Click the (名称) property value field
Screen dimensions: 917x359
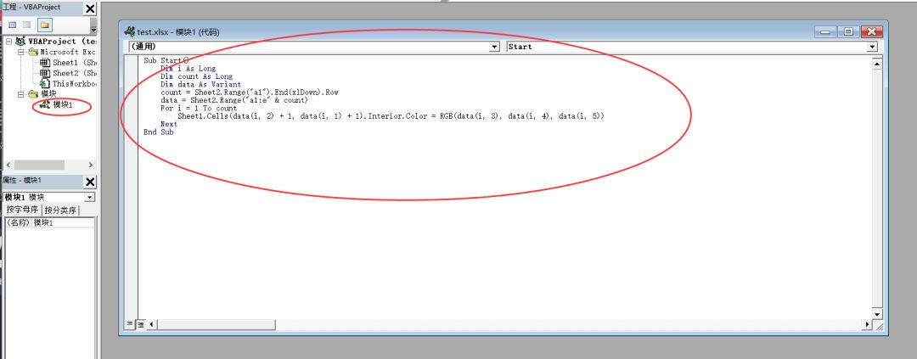(63, 222)
